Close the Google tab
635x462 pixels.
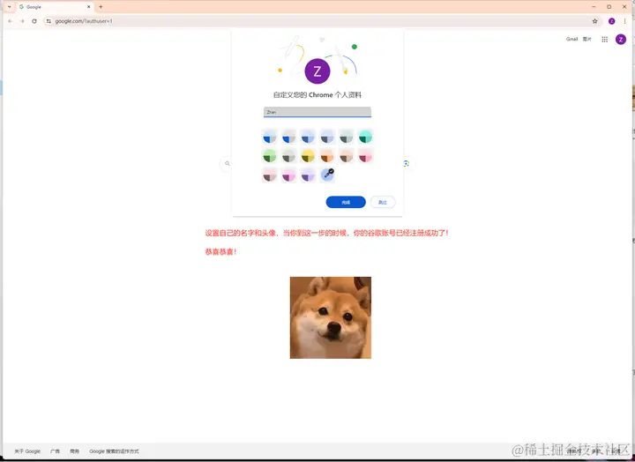89,7
